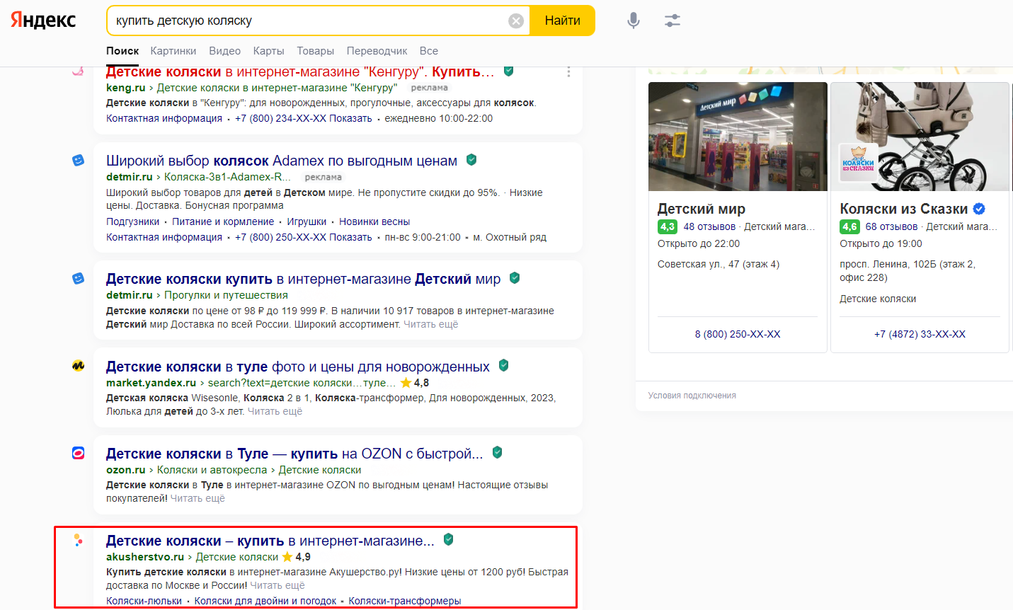Open the Питание и кормление sitelink

223,221
